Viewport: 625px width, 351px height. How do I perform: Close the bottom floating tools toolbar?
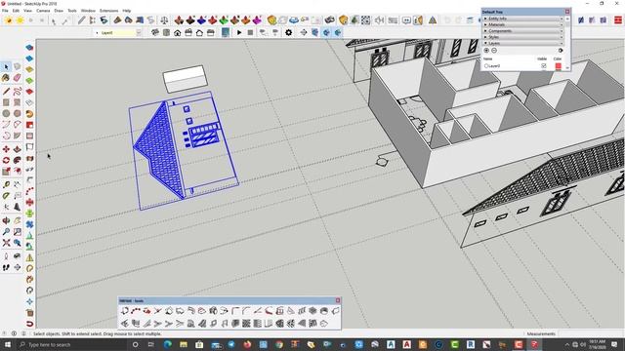[338, 300]
